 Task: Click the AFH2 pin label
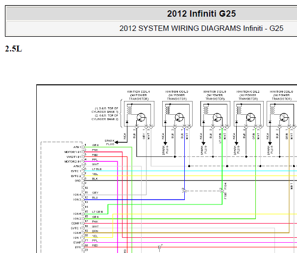pos(77,166)
